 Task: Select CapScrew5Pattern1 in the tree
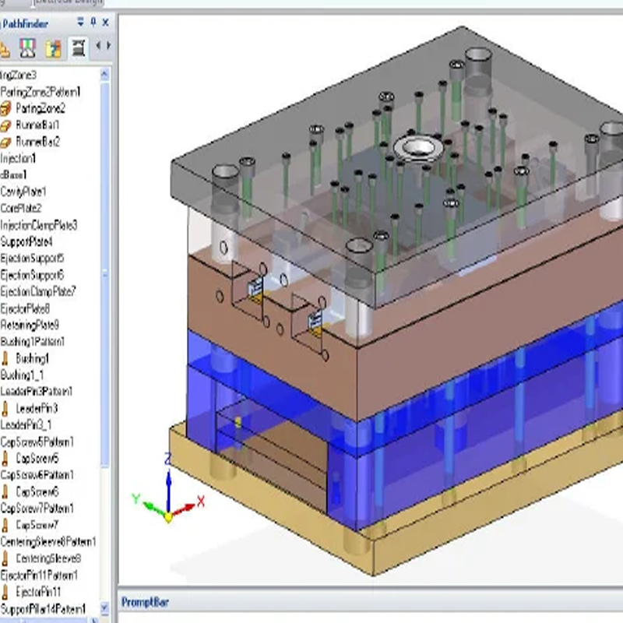point(37,442)
